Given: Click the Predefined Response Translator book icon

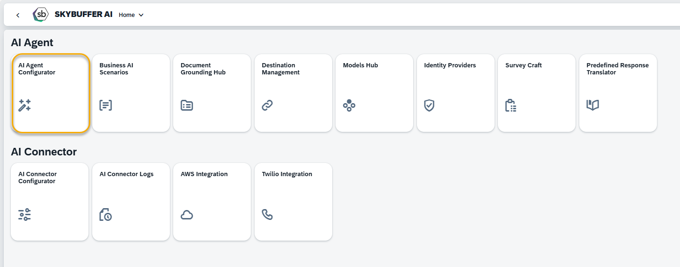Looking at the screenshot, I should 592,105.
